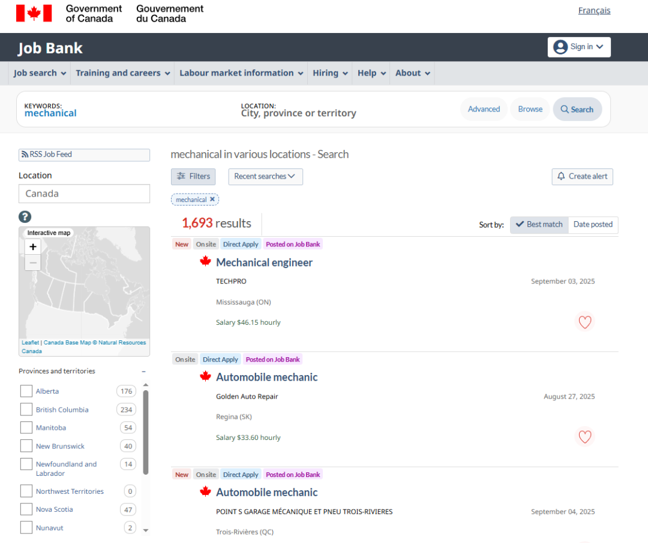Save the Golden Auto Repair job with heart
648x543 pixels.
point(585,437)
